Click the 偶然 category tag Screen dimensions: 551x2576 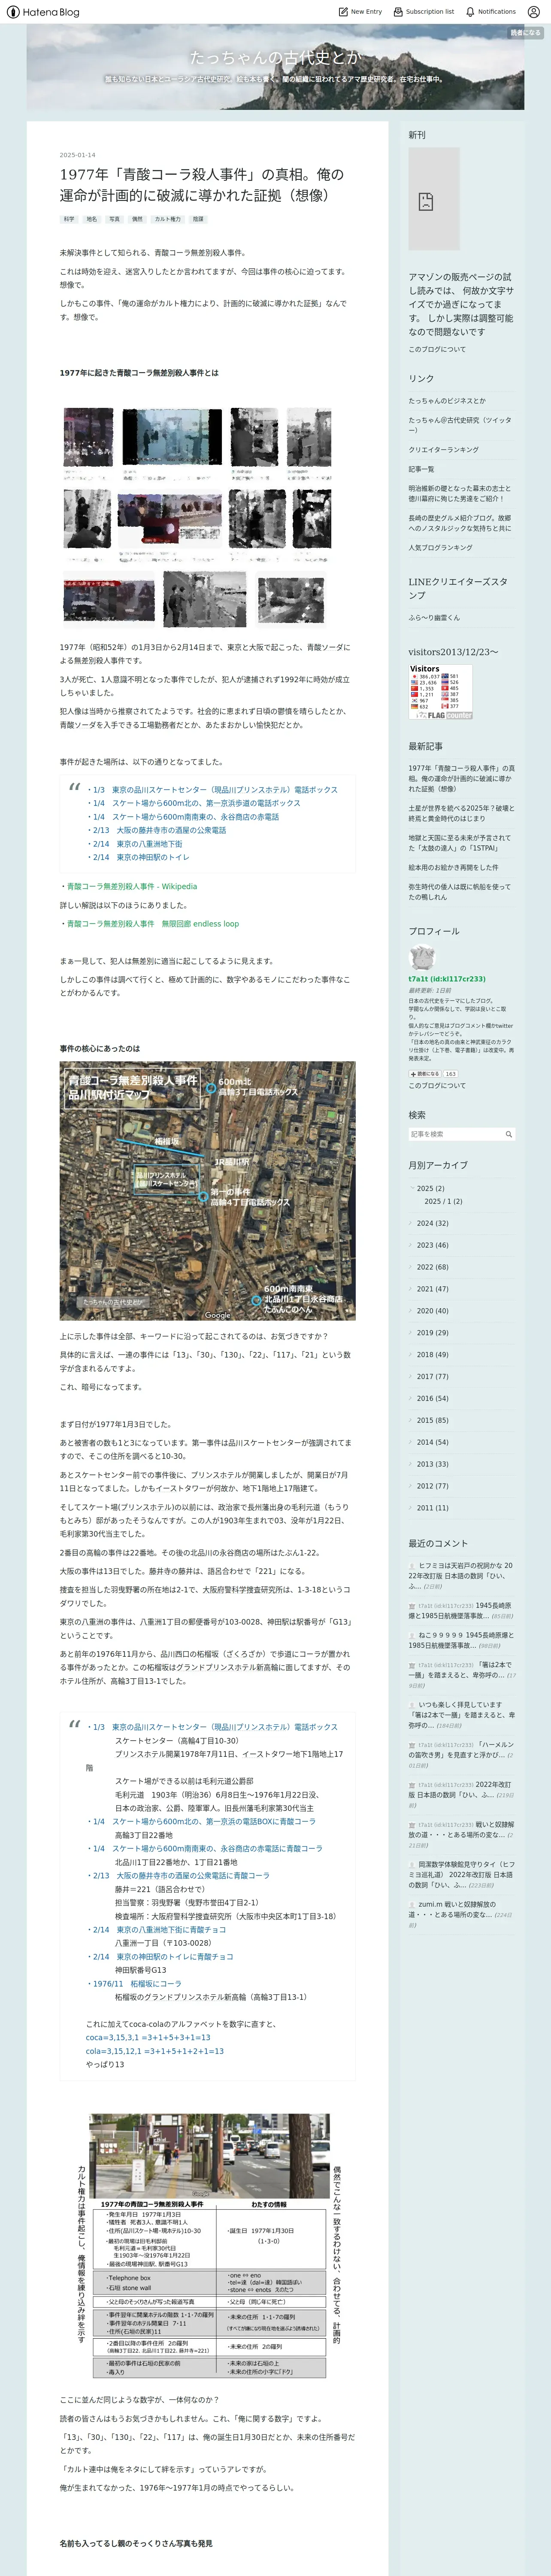(137, 219)
